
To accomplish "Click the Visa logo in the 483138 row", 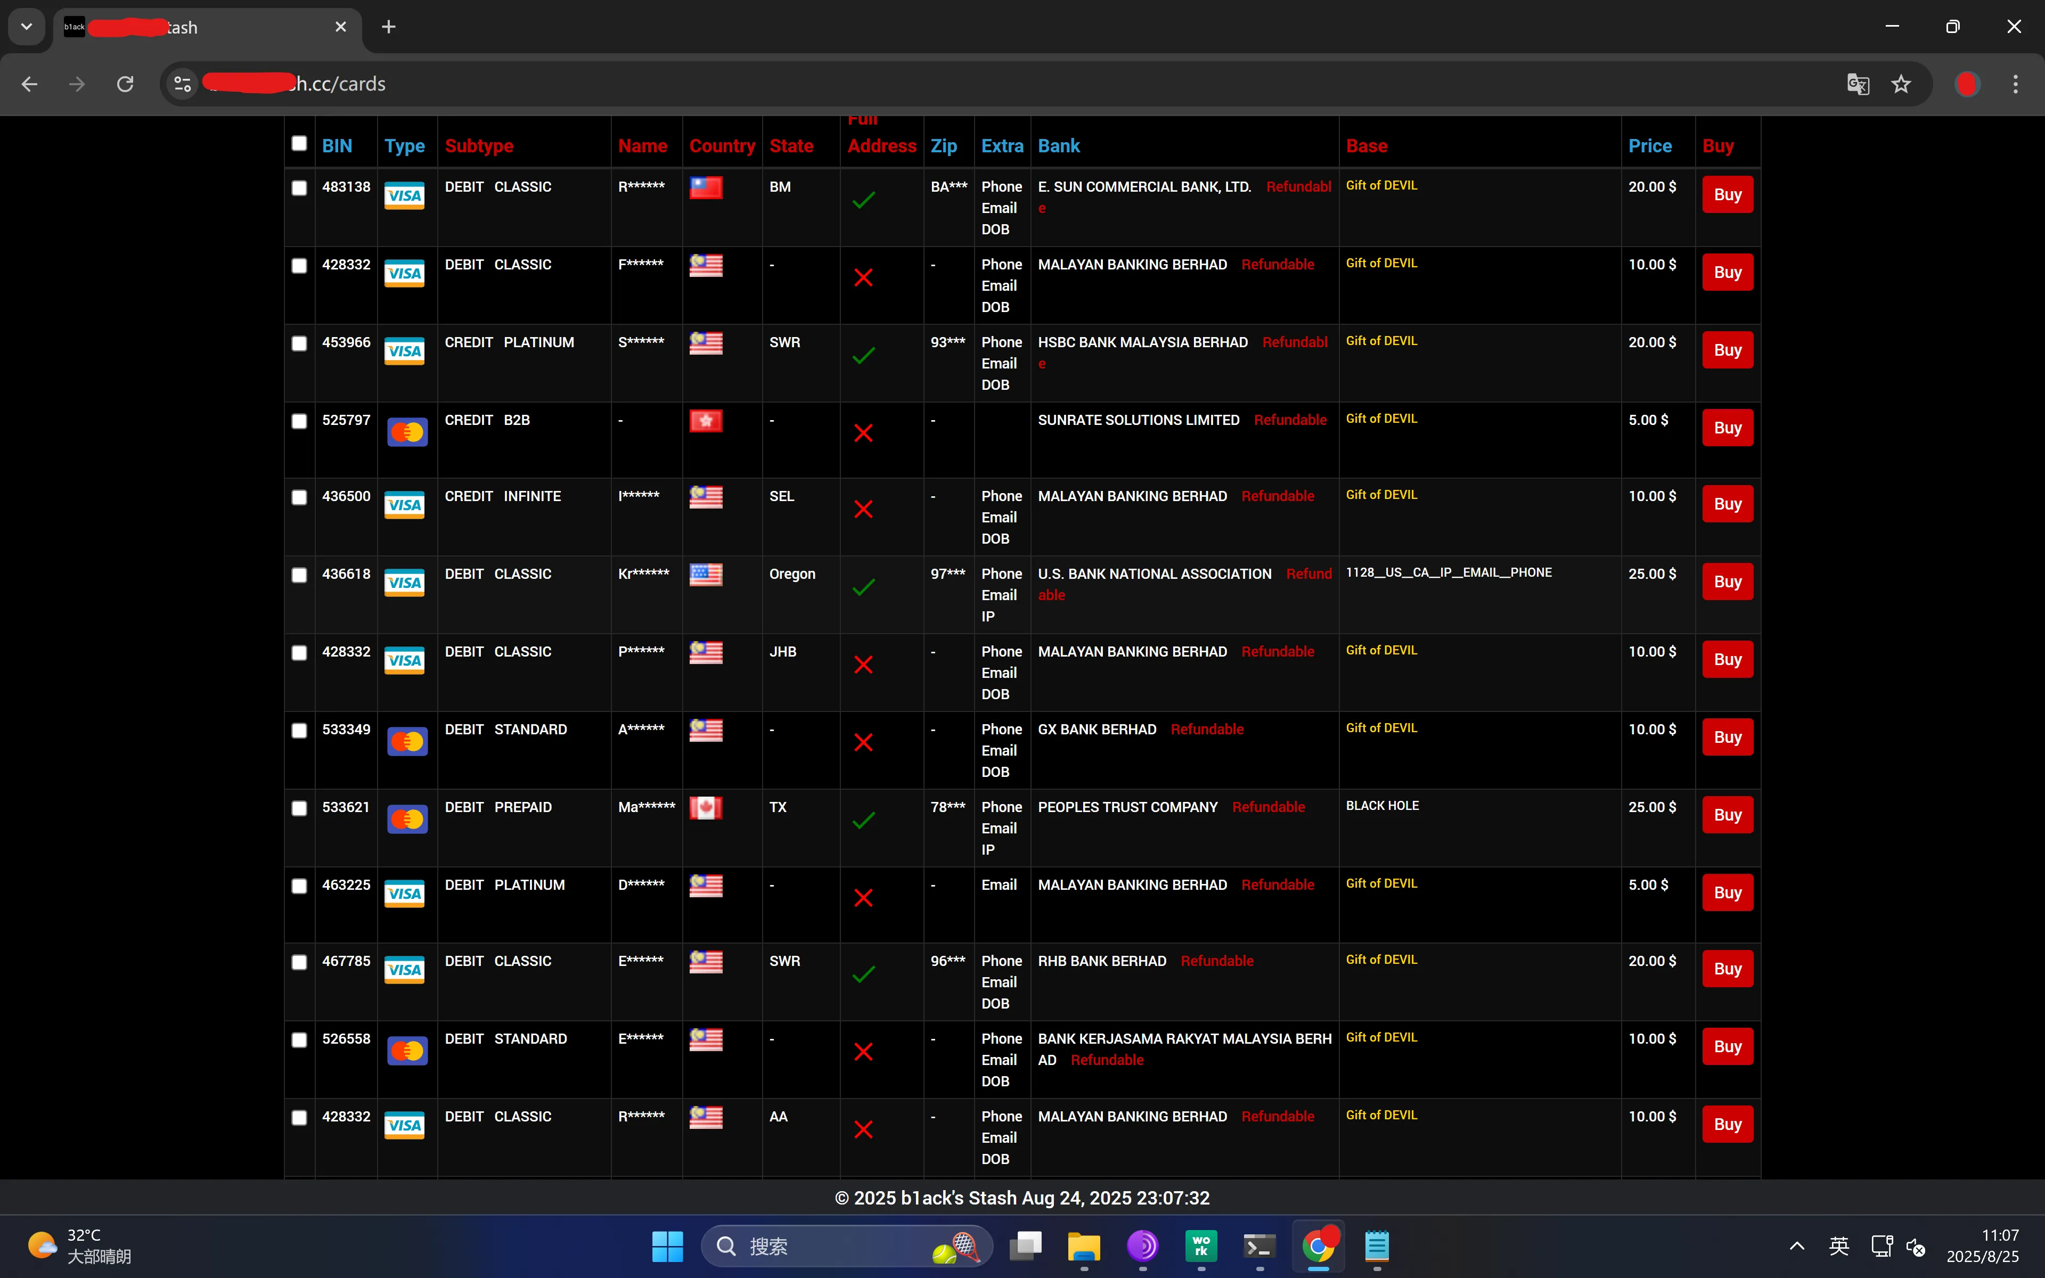I will pos(405,195).
